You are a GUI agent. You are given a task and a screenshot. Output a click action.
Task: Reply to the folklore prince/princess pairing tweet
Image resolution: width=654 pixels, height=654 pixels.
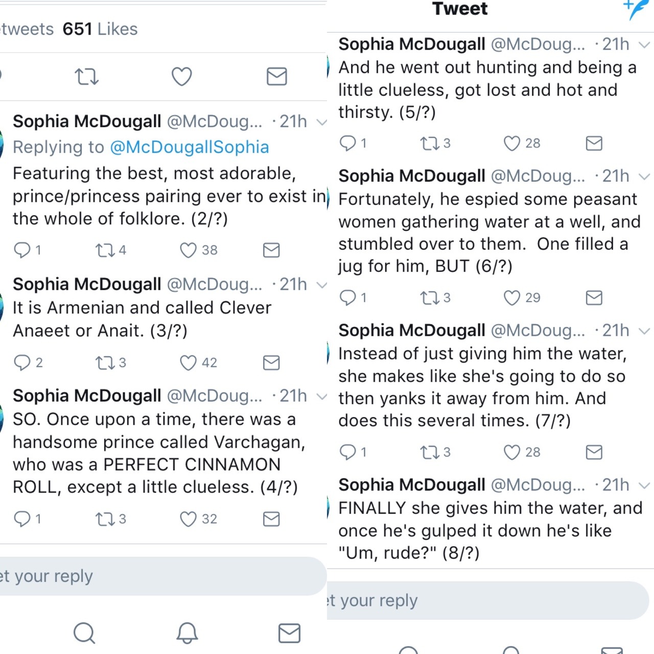click(x=22, y=250)
